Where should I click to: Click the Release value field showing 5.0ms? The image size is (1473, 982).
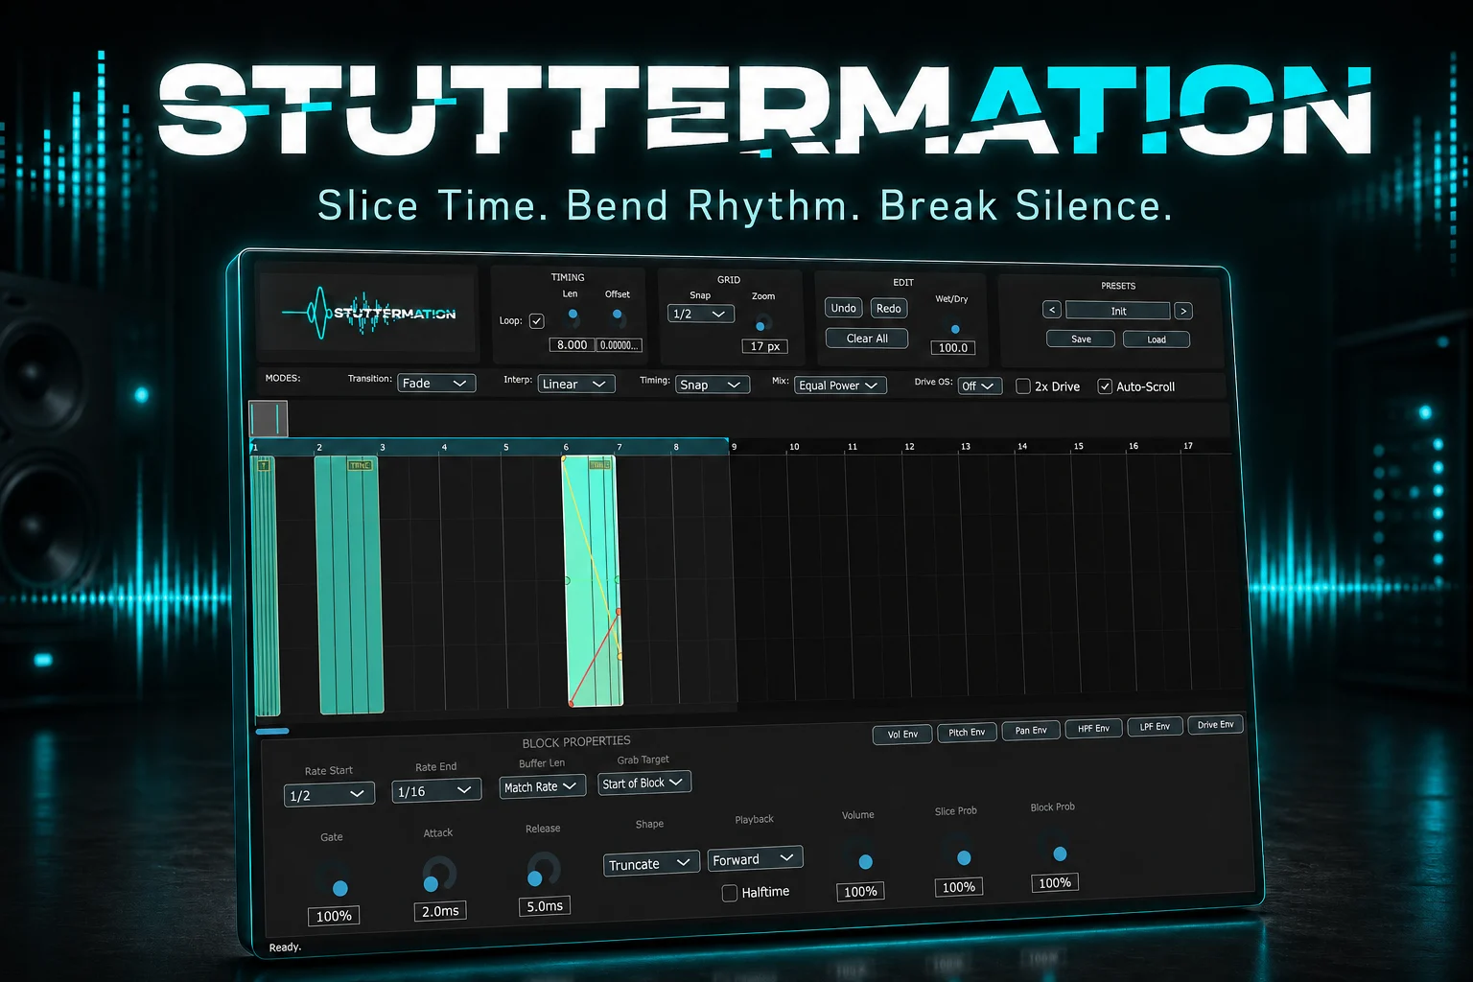(x=545, y=906)
